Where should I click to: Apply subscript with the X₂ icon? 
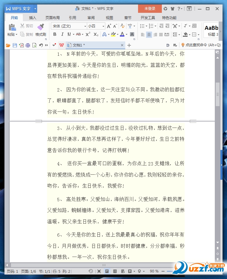pyautogui.click(x=96, y=34)
